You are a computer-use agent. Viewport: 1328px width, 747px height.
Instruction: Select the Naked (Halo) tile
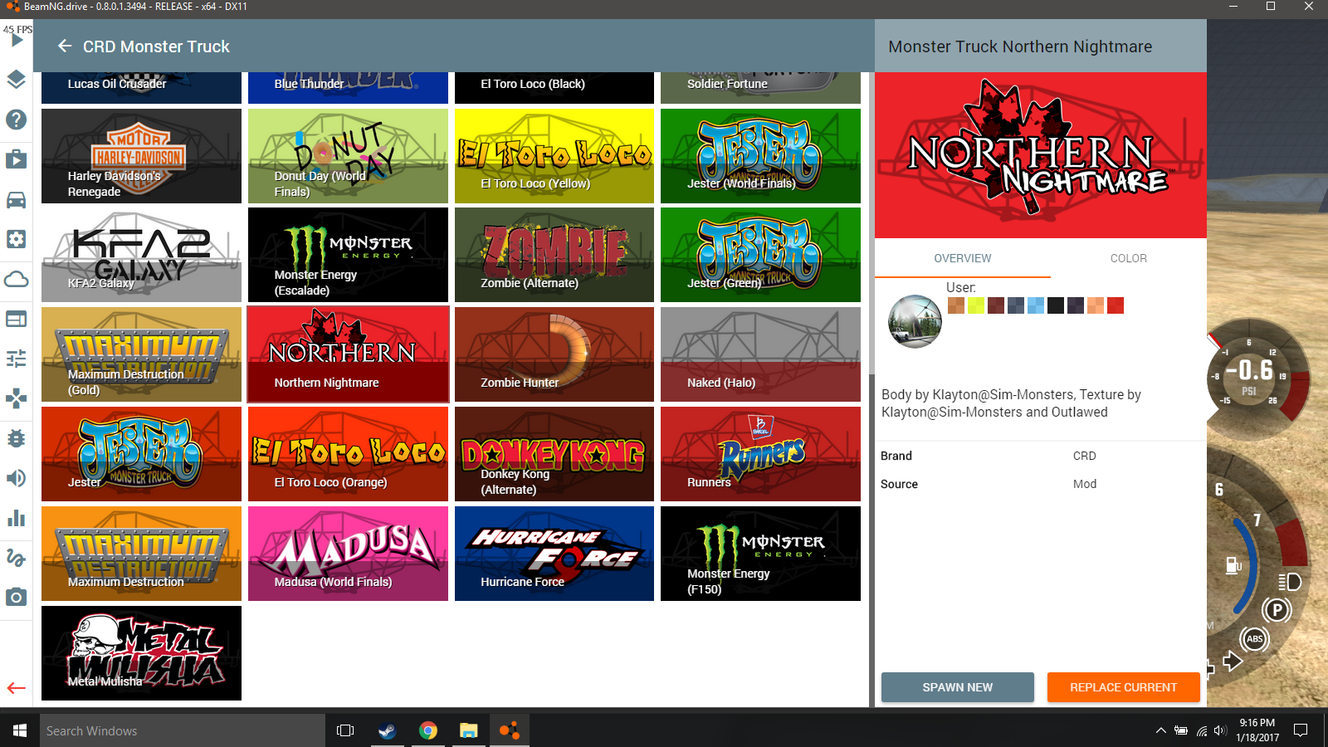click(760, 354)
